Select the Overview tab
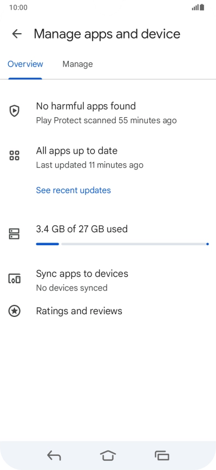 tap(25, 64)
